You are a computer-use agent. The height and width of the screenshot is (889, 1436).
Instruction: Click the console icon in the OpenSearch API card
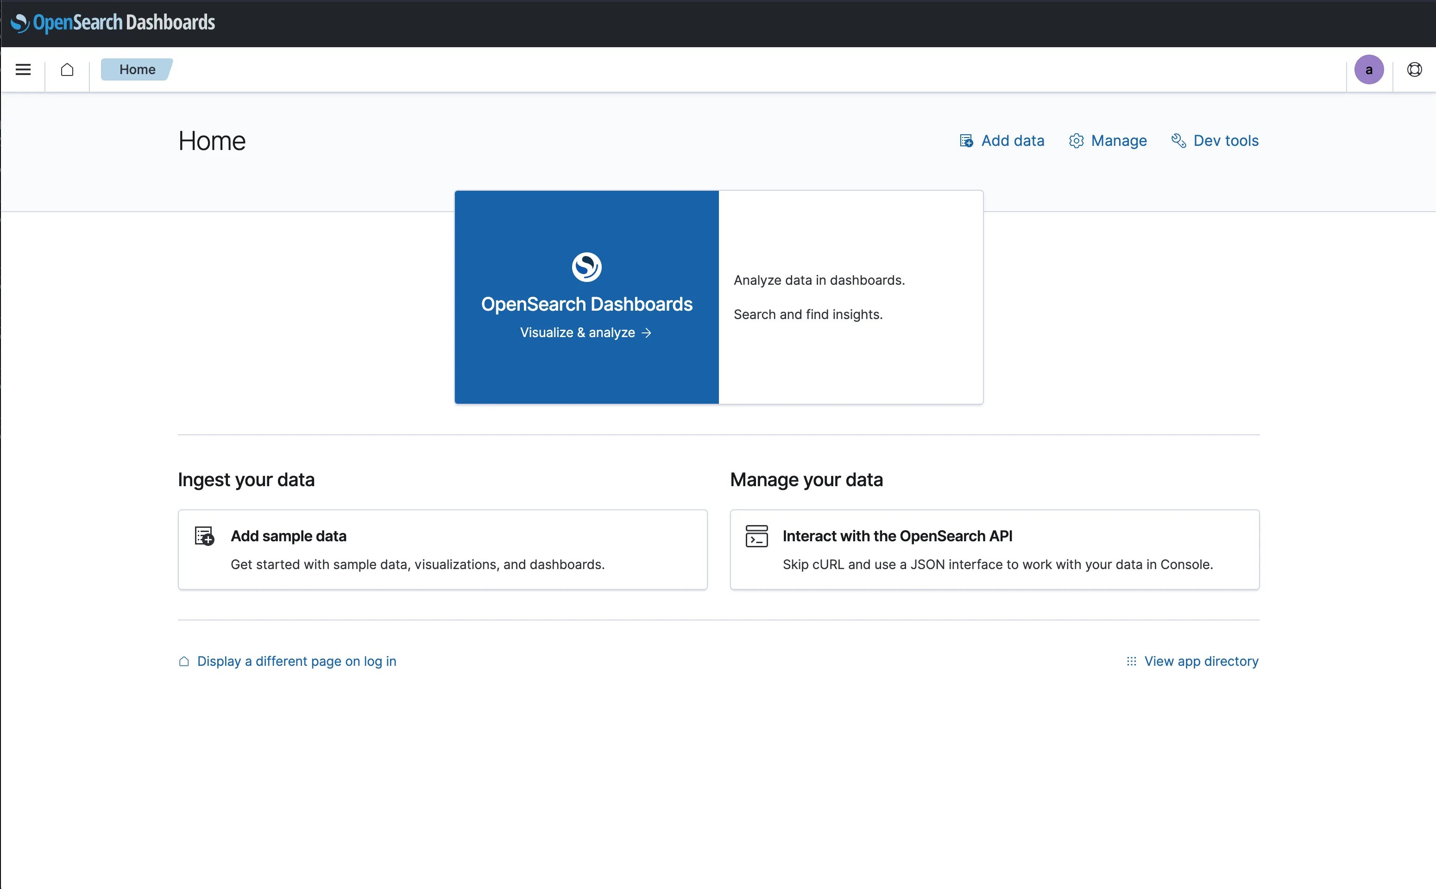[757, 536]
